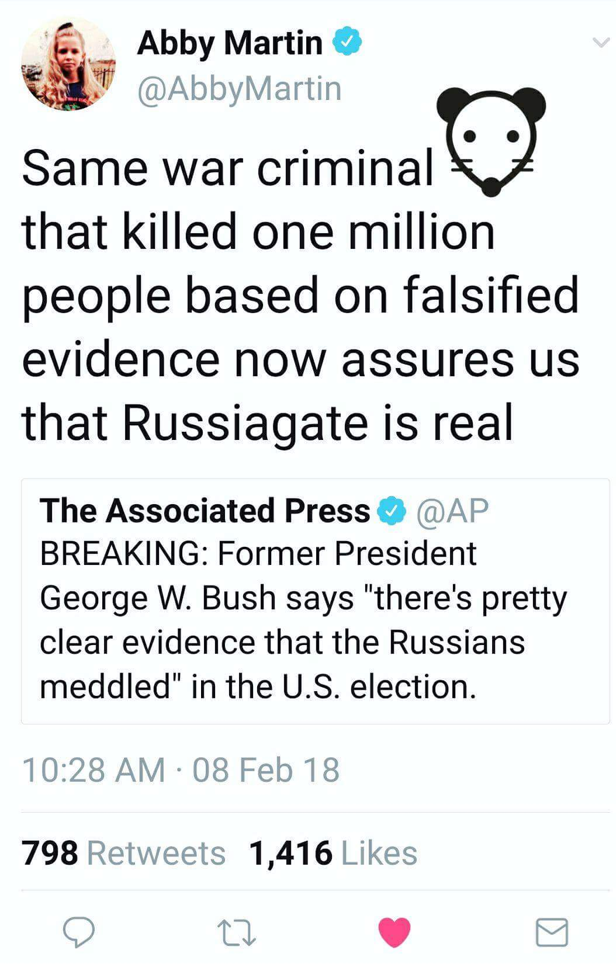Send tweet via the envelope message icon
616x964 pixels.
pyautogui.click(x=552, y=931)
